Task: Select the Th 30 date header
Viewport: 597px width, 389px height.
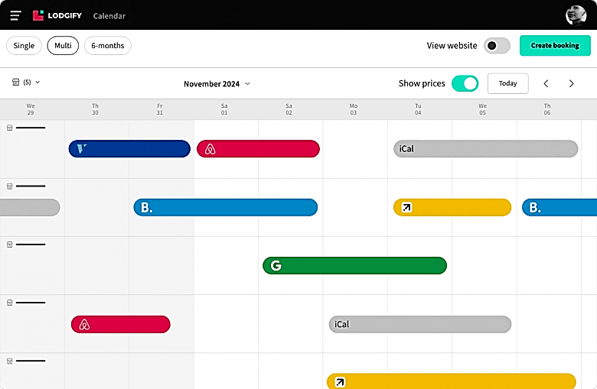Action: pos(95,109)
